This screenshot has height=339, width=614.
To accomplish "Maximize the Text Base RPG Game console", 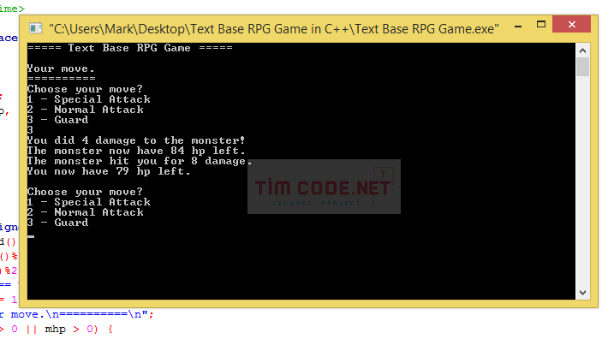I will point(540,24).
